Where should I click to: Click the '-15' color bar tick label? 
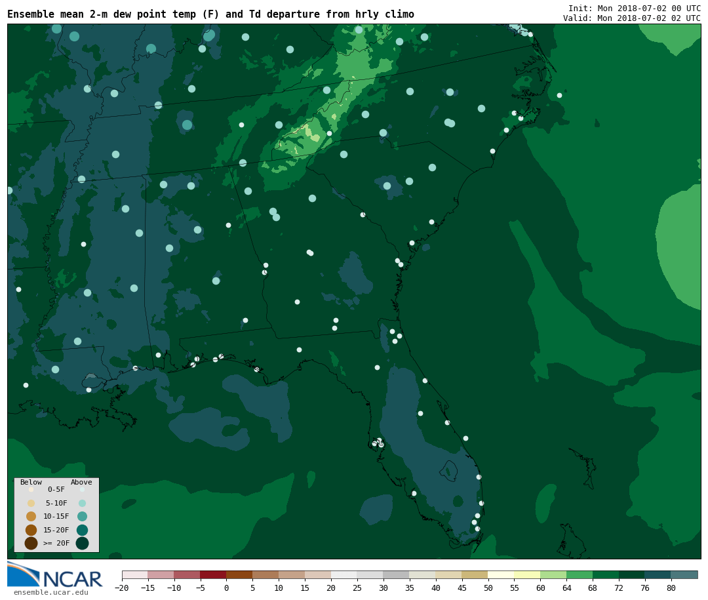[147, 588]
